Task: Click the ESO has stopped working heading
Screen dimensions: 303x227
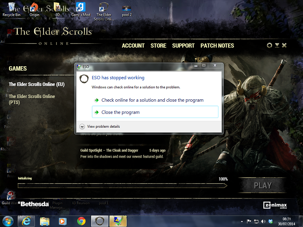Action: pyautogui.click(x=118, y=78)
